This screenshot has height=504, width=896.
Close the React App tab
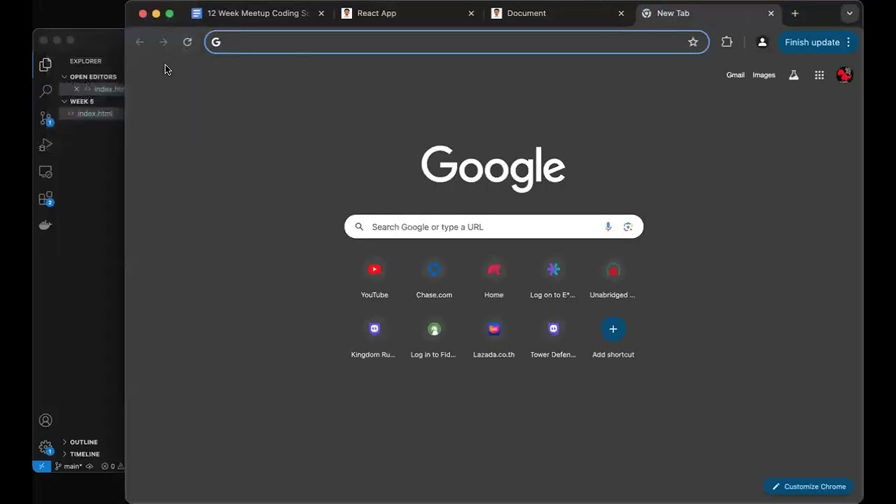click(x=471, y=13)
